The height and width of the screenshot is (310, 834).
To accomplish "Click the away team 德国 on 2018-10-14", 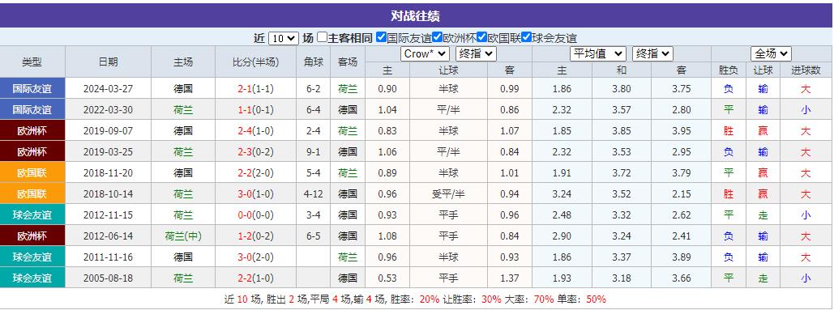I will 348,194.
